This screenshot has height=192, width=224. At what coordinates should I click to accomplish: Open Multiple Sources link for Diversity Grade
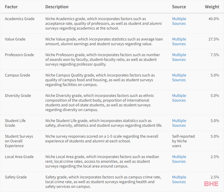[179, 98]
